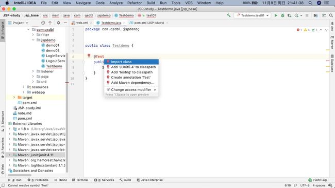
Task: Open the Services tool window
Action: pos(104,180)
